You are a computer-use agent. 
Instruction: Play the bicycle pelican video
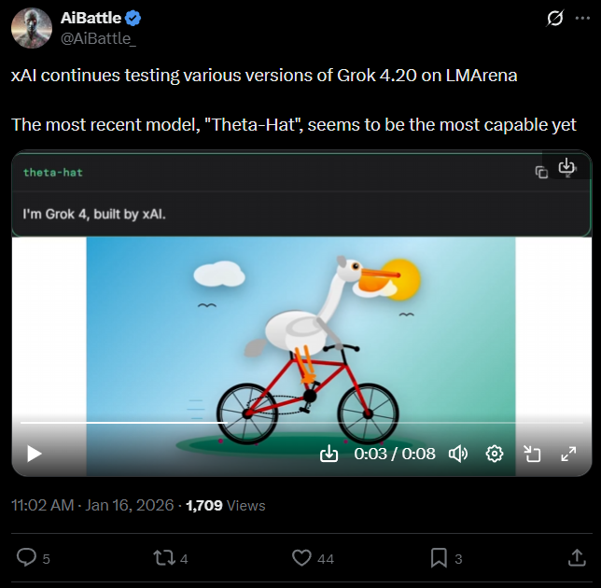click(35, 454)
